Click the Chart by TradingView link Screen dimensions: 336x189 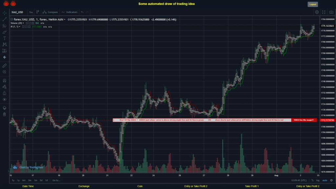[31, 167]
